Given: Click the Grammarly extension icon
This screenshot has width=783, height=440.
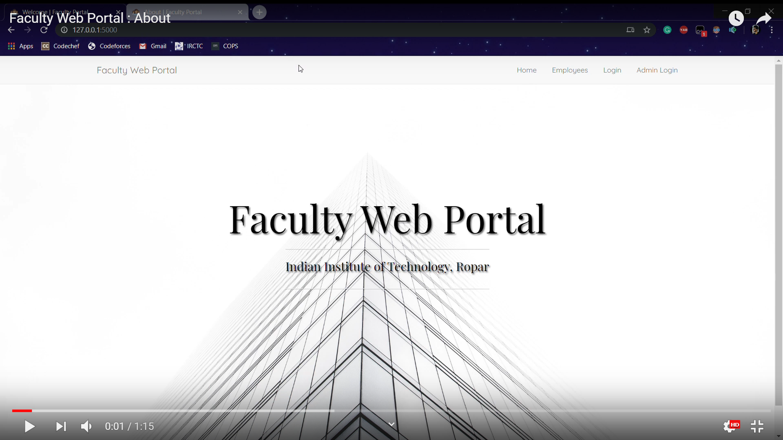Looking at the screenshot, I should [667, 30].
